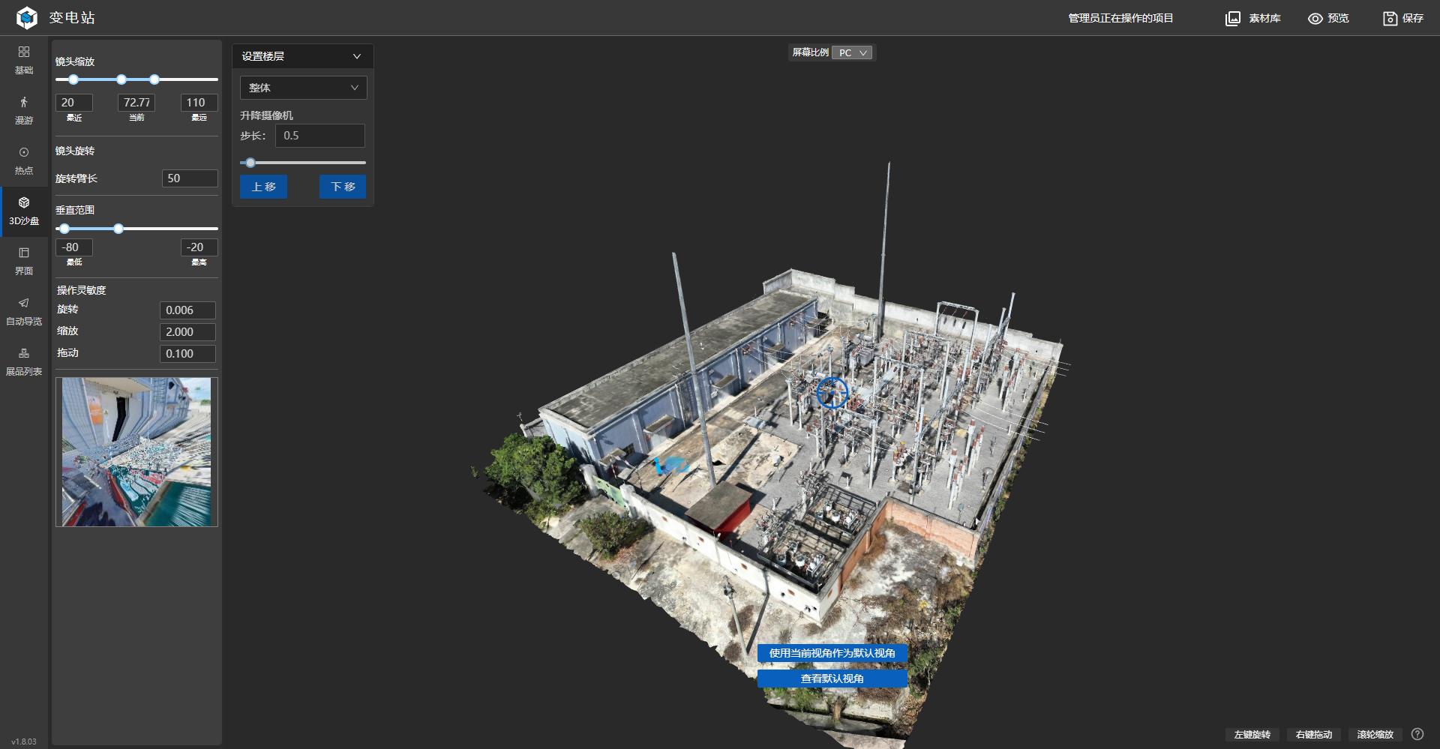Open the 整体 floor selection dropdown
1440x749 pixels.
(x=303, y=88)
